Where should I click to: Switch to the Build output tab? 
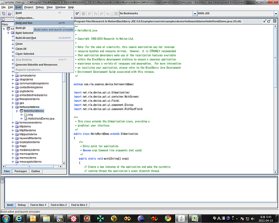click(10, 205)
